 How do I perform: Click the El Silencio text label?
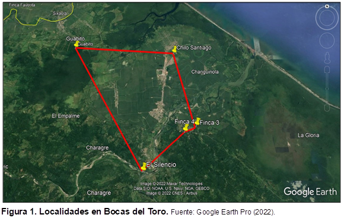pyautogui.click(x=161, y=165)
